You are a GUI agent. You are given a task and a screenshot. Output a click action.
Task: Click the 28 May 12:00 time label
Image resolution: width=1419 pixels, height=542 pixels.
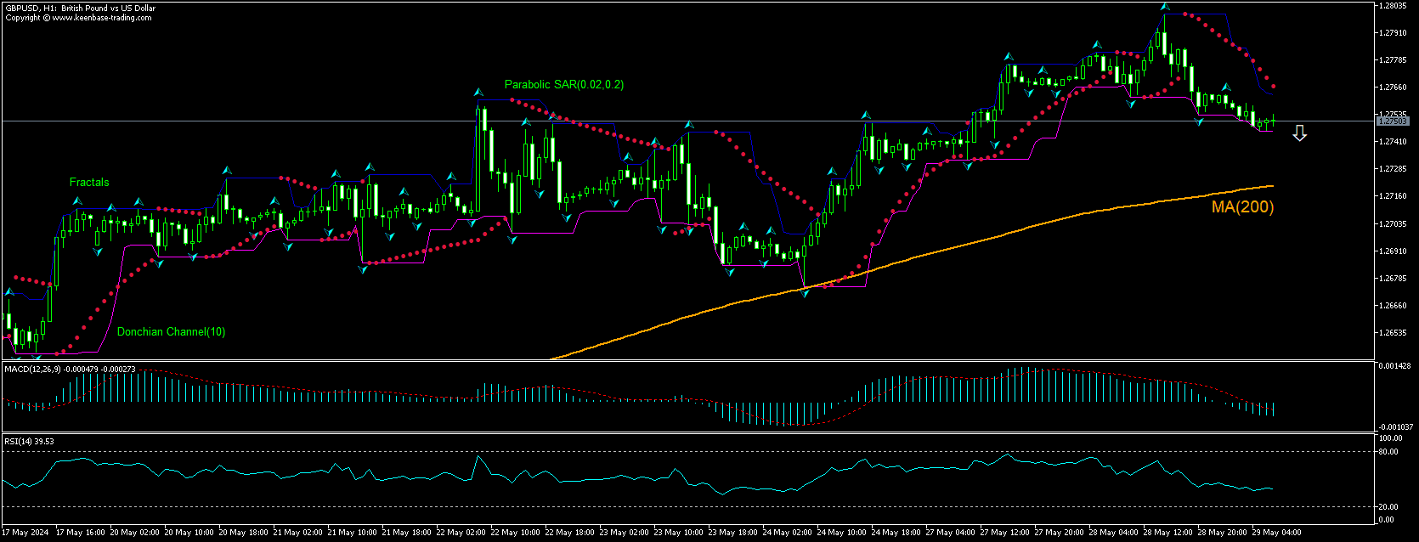[1168, 533]
